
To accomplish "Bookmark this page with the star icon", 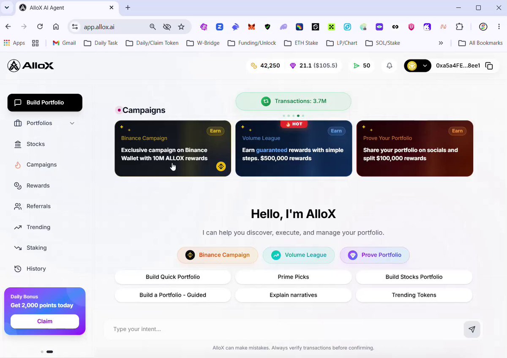I will [181, 27].
